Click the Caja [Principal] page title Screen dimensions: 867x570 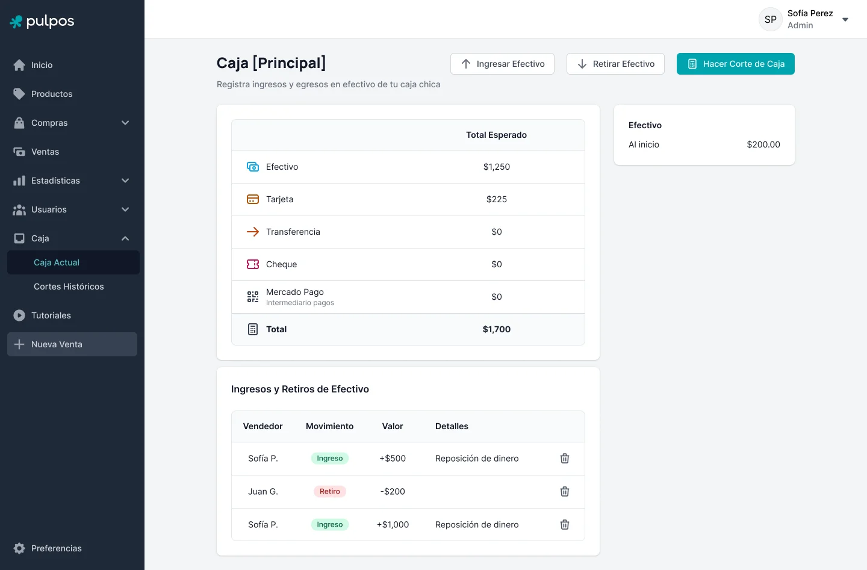271,63
